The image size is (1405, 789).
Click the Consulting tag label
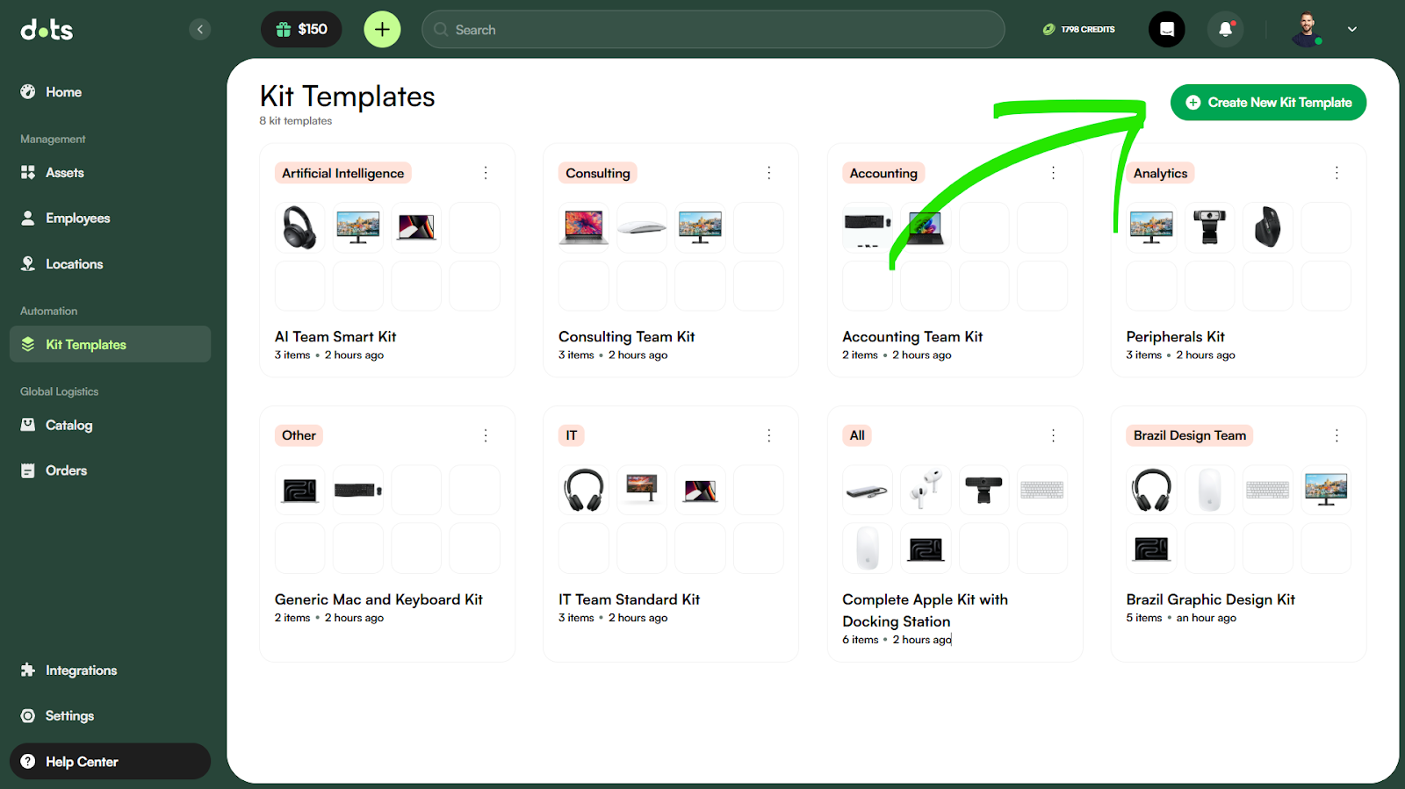[598, 173]
